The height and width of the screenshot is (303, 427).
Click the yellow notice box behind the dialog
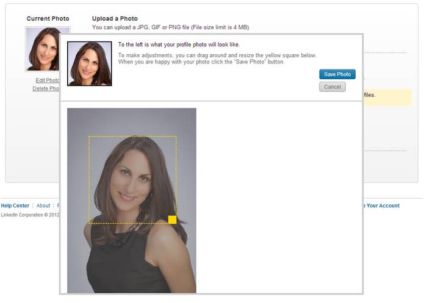point(387,98)
